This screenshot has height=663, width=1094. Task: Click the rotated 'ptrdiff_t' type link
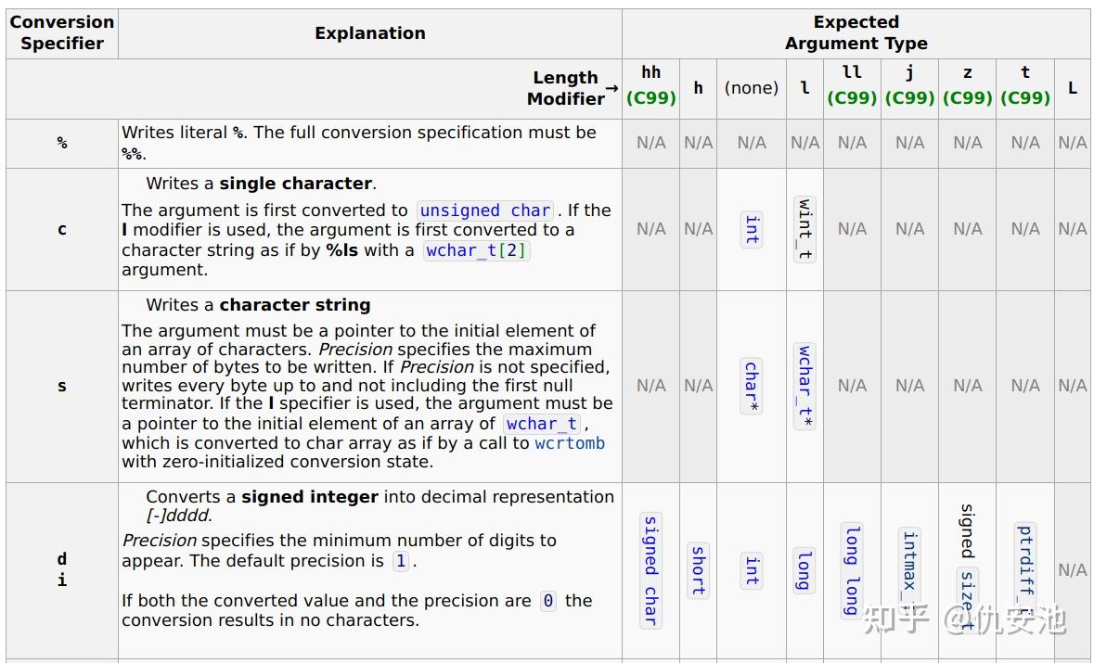(1025, 570)
